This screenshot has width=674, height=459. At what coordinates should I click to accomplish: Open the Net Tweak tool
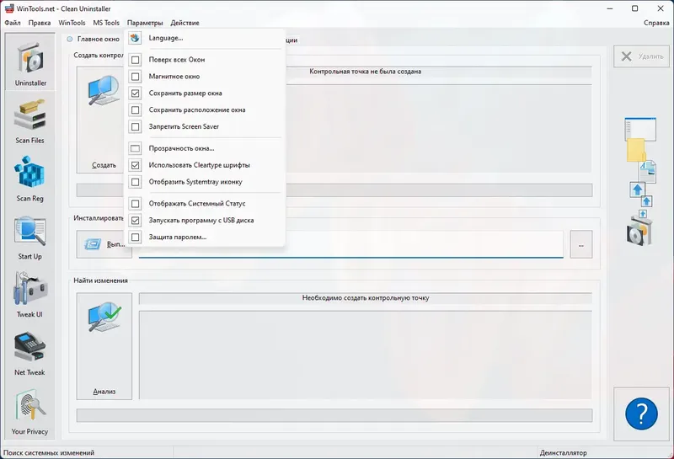tap(30, 353)
